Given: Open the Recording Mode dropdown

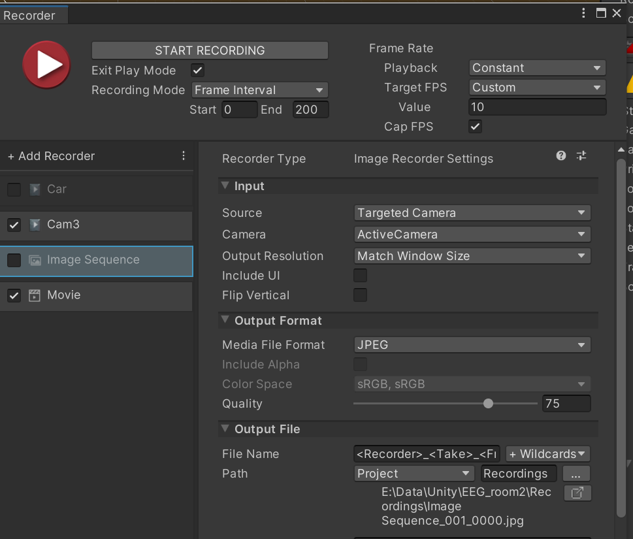Looking at the screenshot, I should [259, 90].
